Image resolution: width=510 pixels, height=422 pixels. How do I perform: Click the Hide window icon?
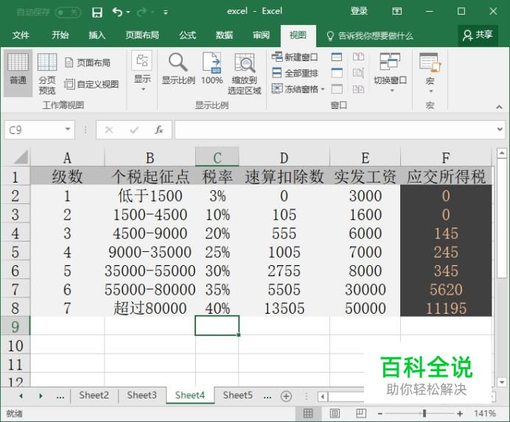(x=337, y=73)
